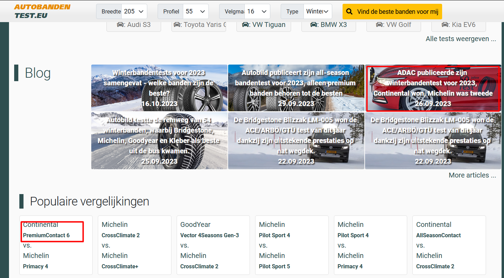
Task: Click the 'Populaire vergelijkingen' heading
Action: click(x=90, y=201)
